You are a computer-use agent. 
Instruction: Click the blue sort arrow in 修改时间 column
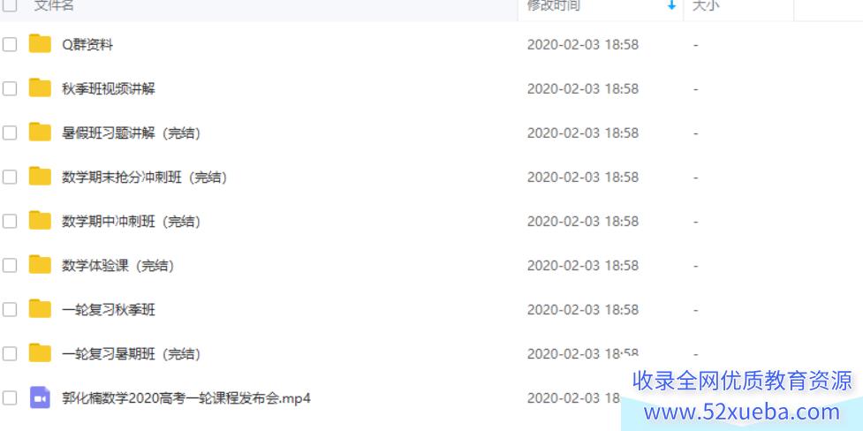(x=671, y=5)
